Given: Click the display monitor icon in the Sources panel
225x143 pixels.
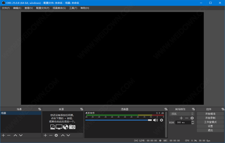Looking at the screenshot, I should [x=59, y=127].
